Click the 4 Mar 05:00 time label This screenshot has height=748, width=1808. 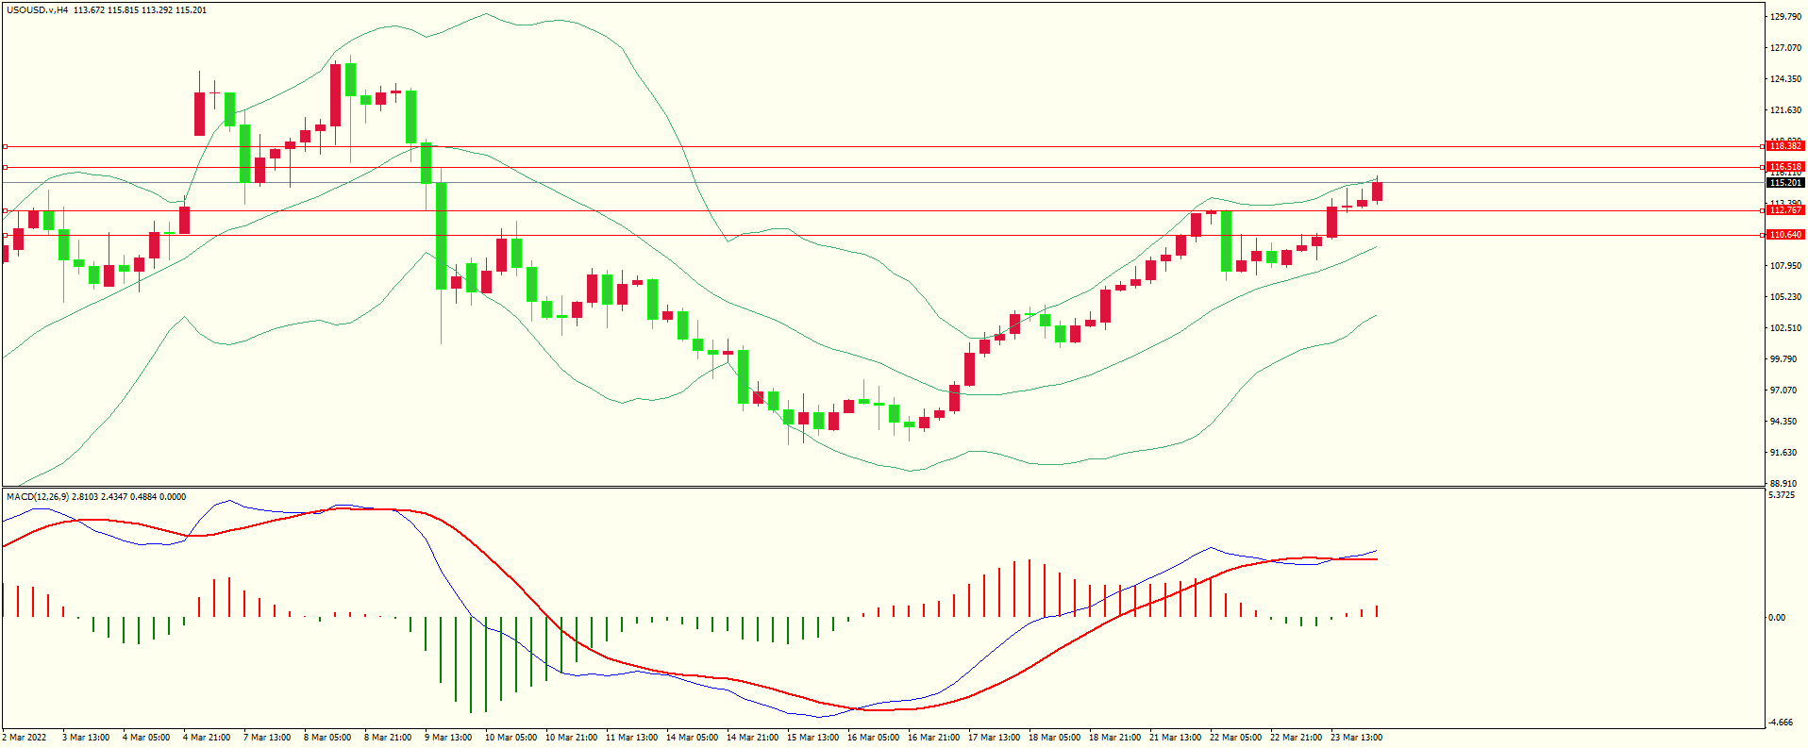tap(146, 738)
